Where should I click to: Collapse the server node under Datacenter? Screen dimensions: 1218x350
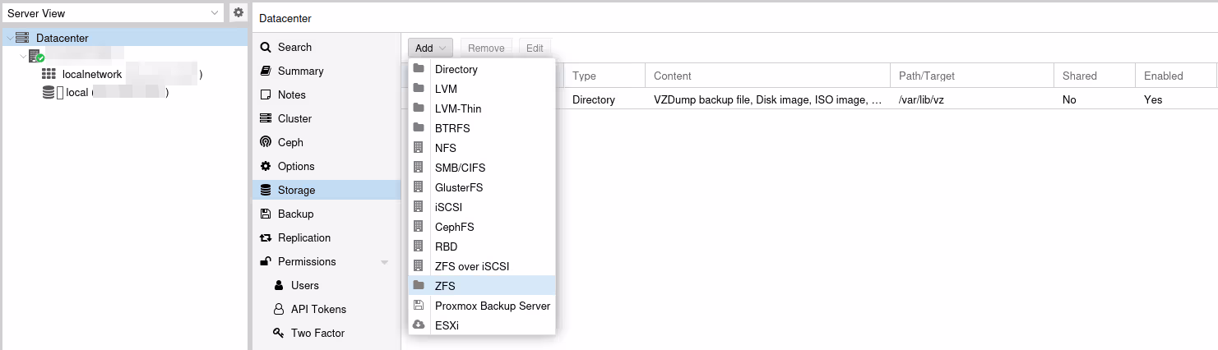(x=22, y=56)
